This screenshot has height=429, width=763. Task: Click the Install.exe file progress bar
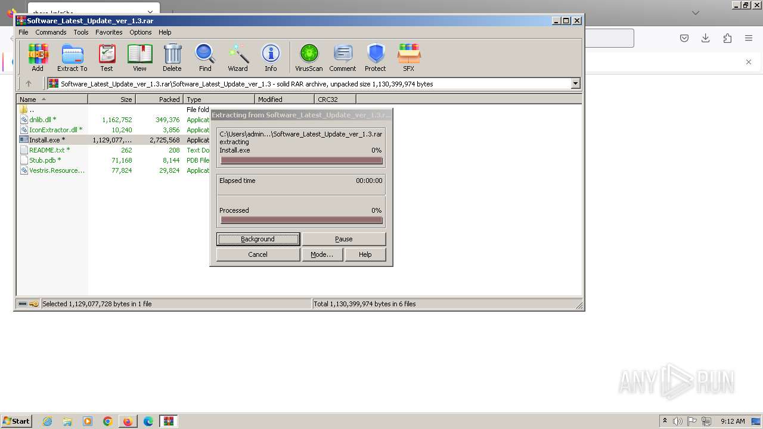(x=301, y=160)
